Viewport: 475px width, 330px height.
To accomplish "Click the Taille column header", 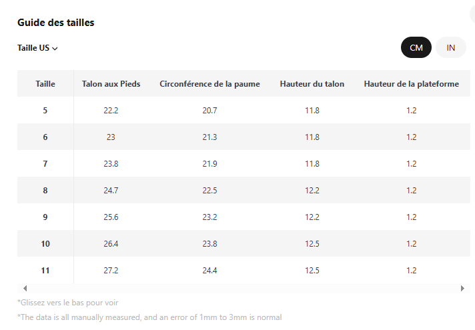I will [45, 84].
